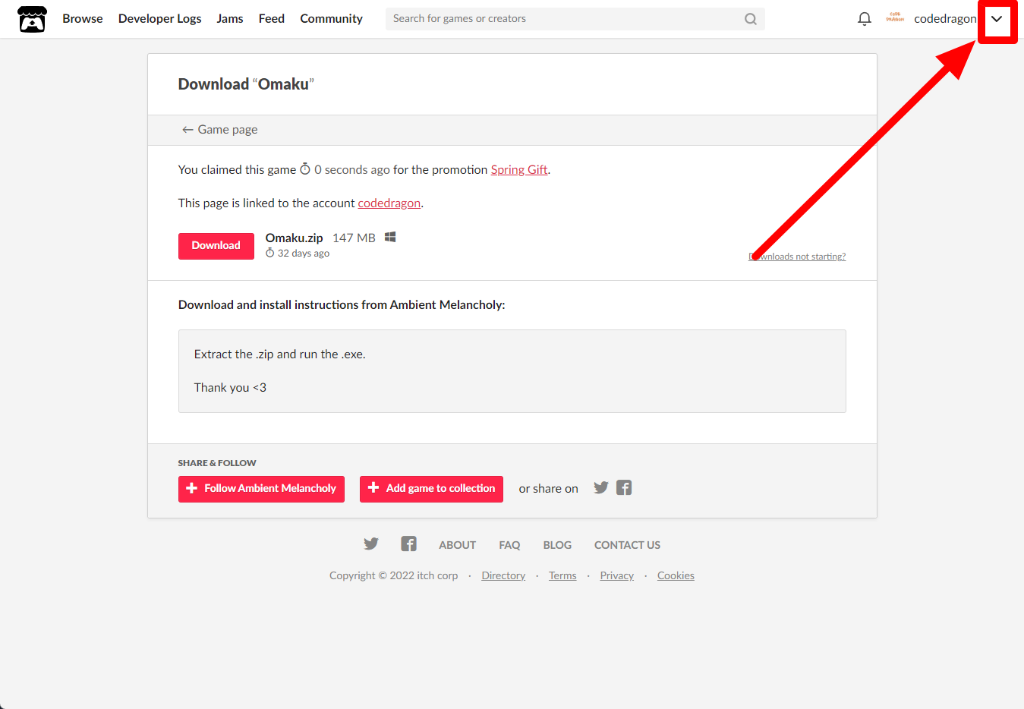The height and width of the screenshot is (709, 1024).
Task: Go to Developer Logs
Action: [x=160, y=19]
